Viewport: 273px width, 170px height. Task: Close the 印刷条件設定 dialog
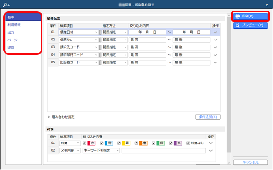267,5
